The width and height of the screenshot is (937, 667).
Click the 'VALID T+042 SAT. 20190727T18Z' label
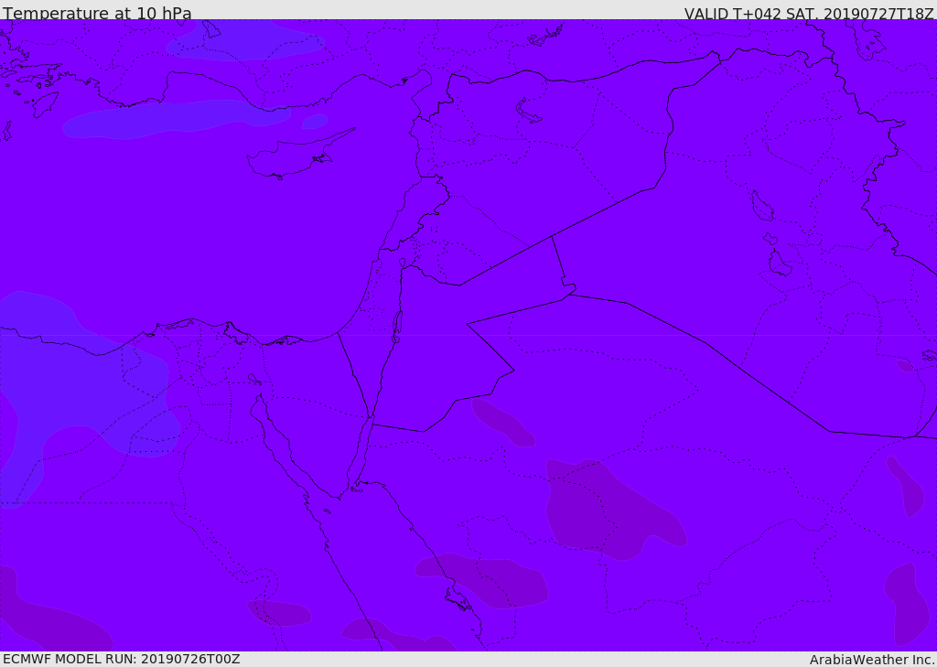(x=809, y=13)
